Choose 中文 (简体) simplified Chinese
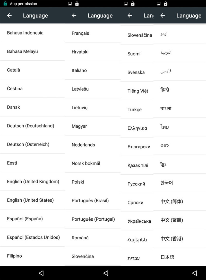 171,202
